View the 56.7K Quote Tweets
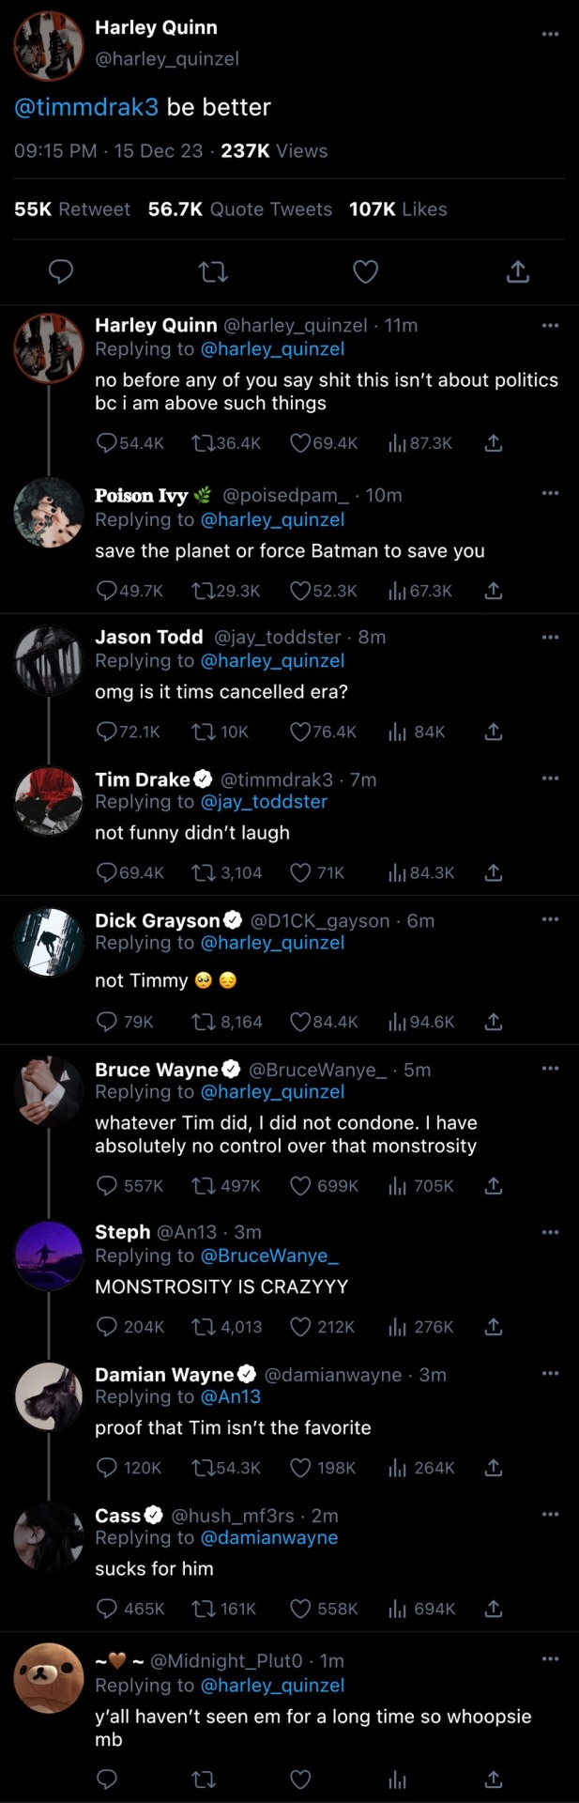Image resolution: width=579 pixels, height=1803 pixels. pyautogui.click(x=240, y=209)
